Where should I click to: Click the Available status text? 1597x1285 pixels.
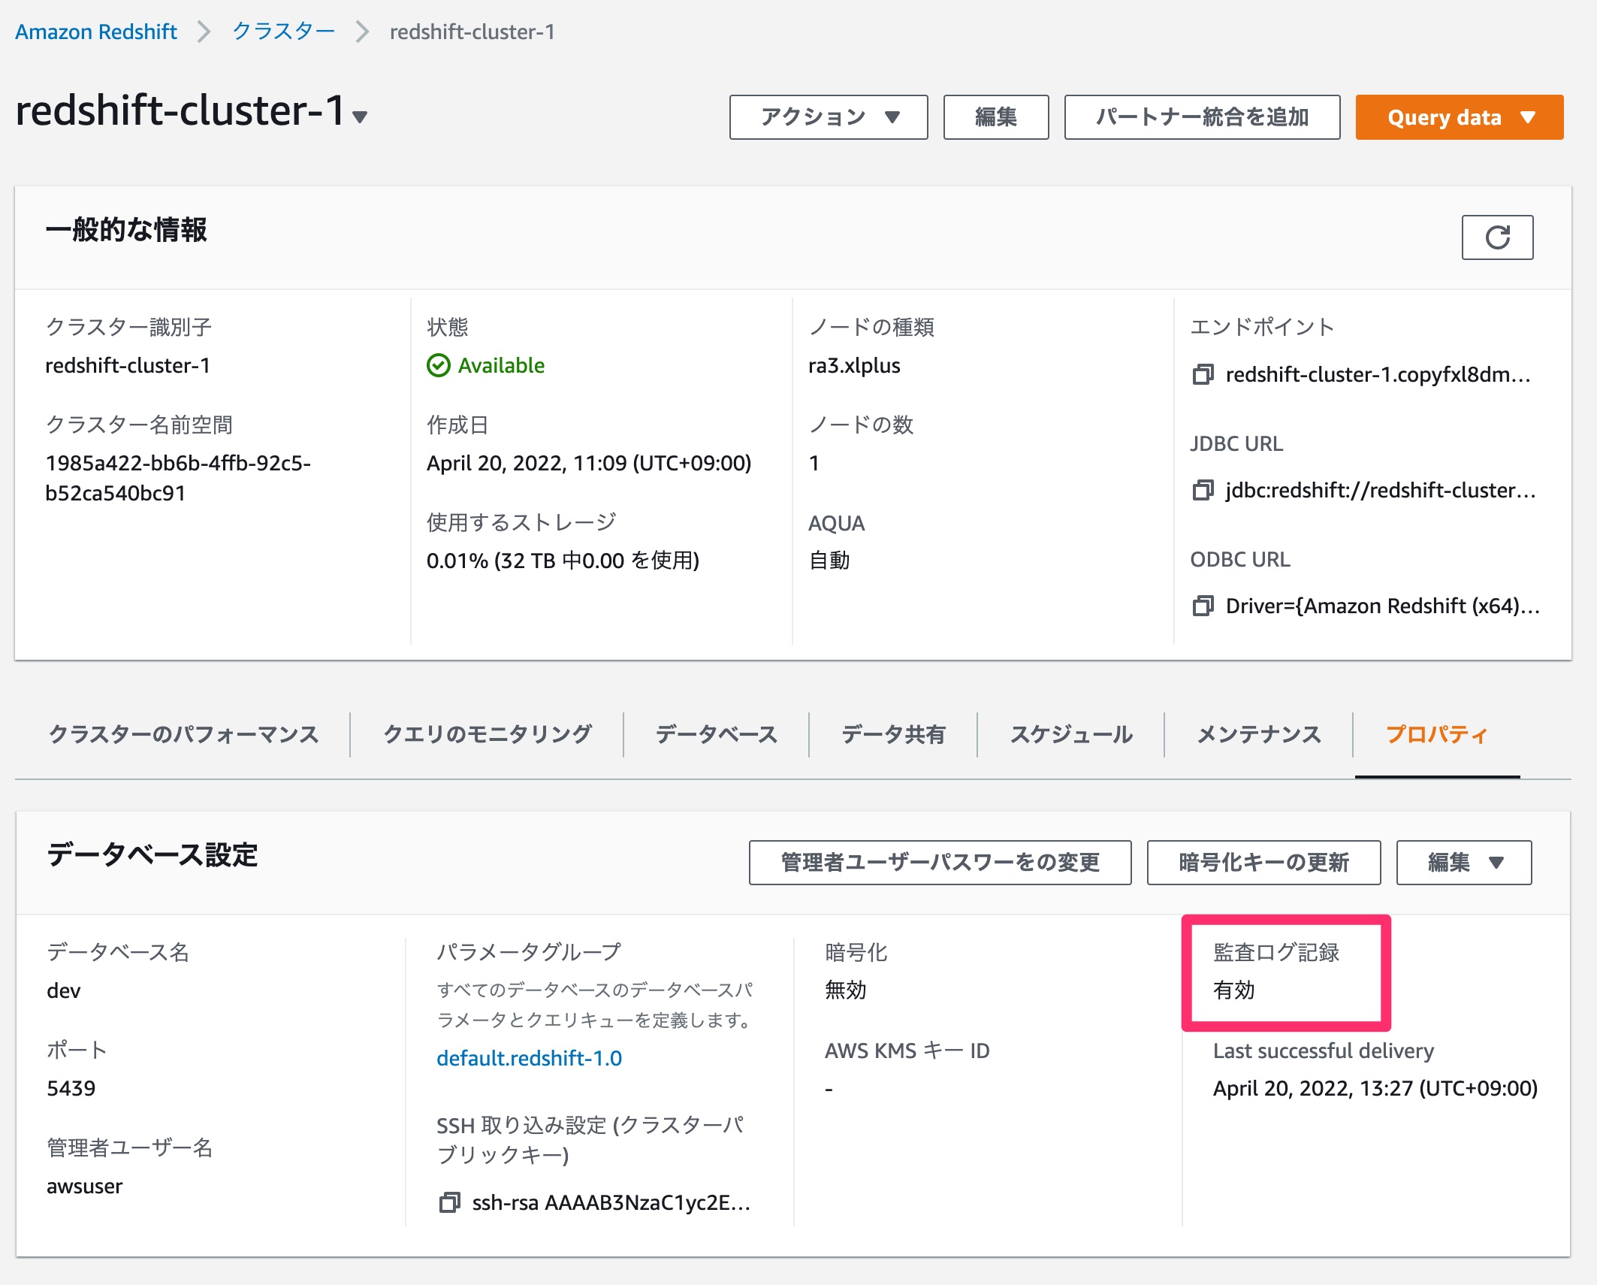pos(501,365)
